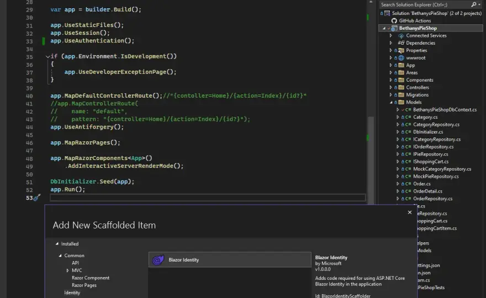This screenshot has width=486, height=298.
Task: Select the Razor Pages category
Action: [x=84, y=285]
